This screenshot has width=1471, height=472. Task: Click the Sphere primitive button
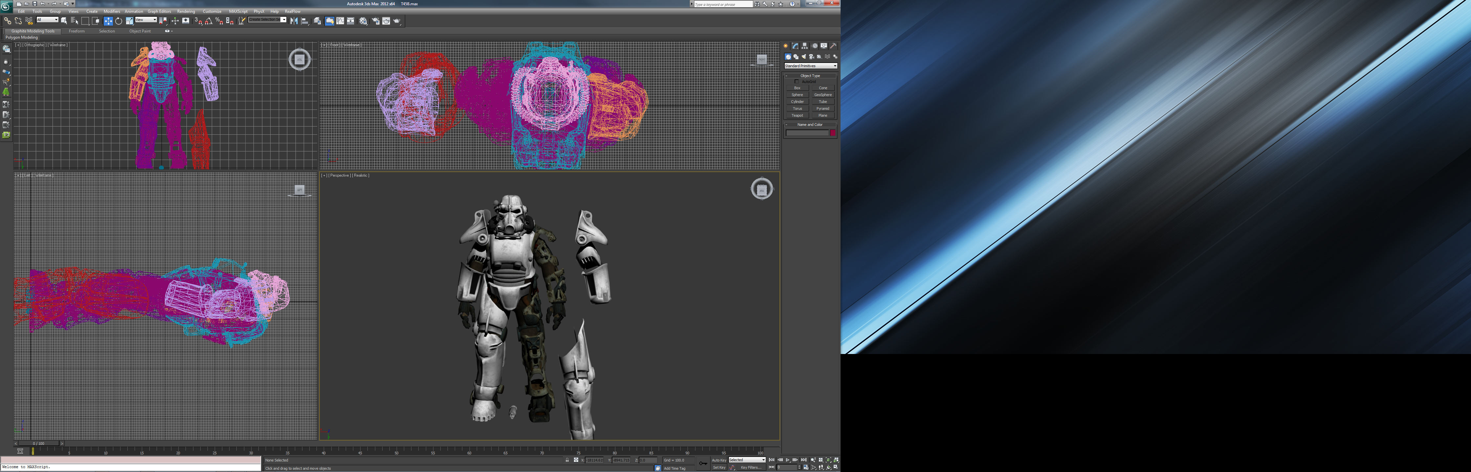797,95
